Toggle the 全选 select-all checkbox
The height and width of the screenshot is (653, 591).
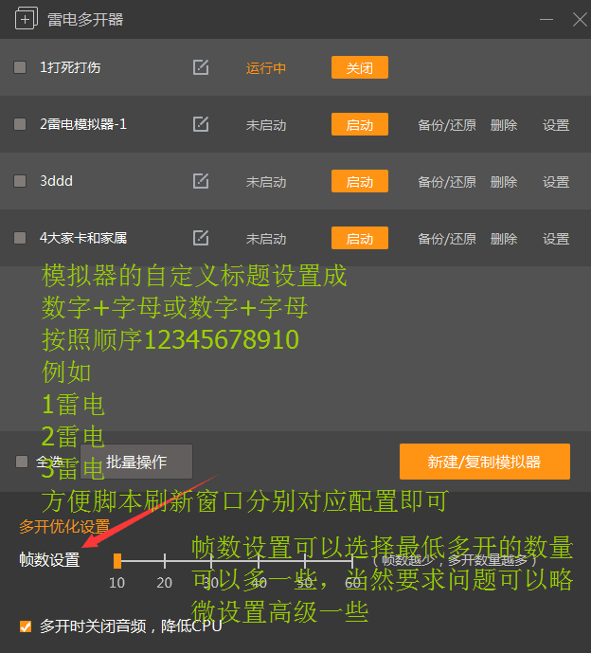(x=22, y=462)
